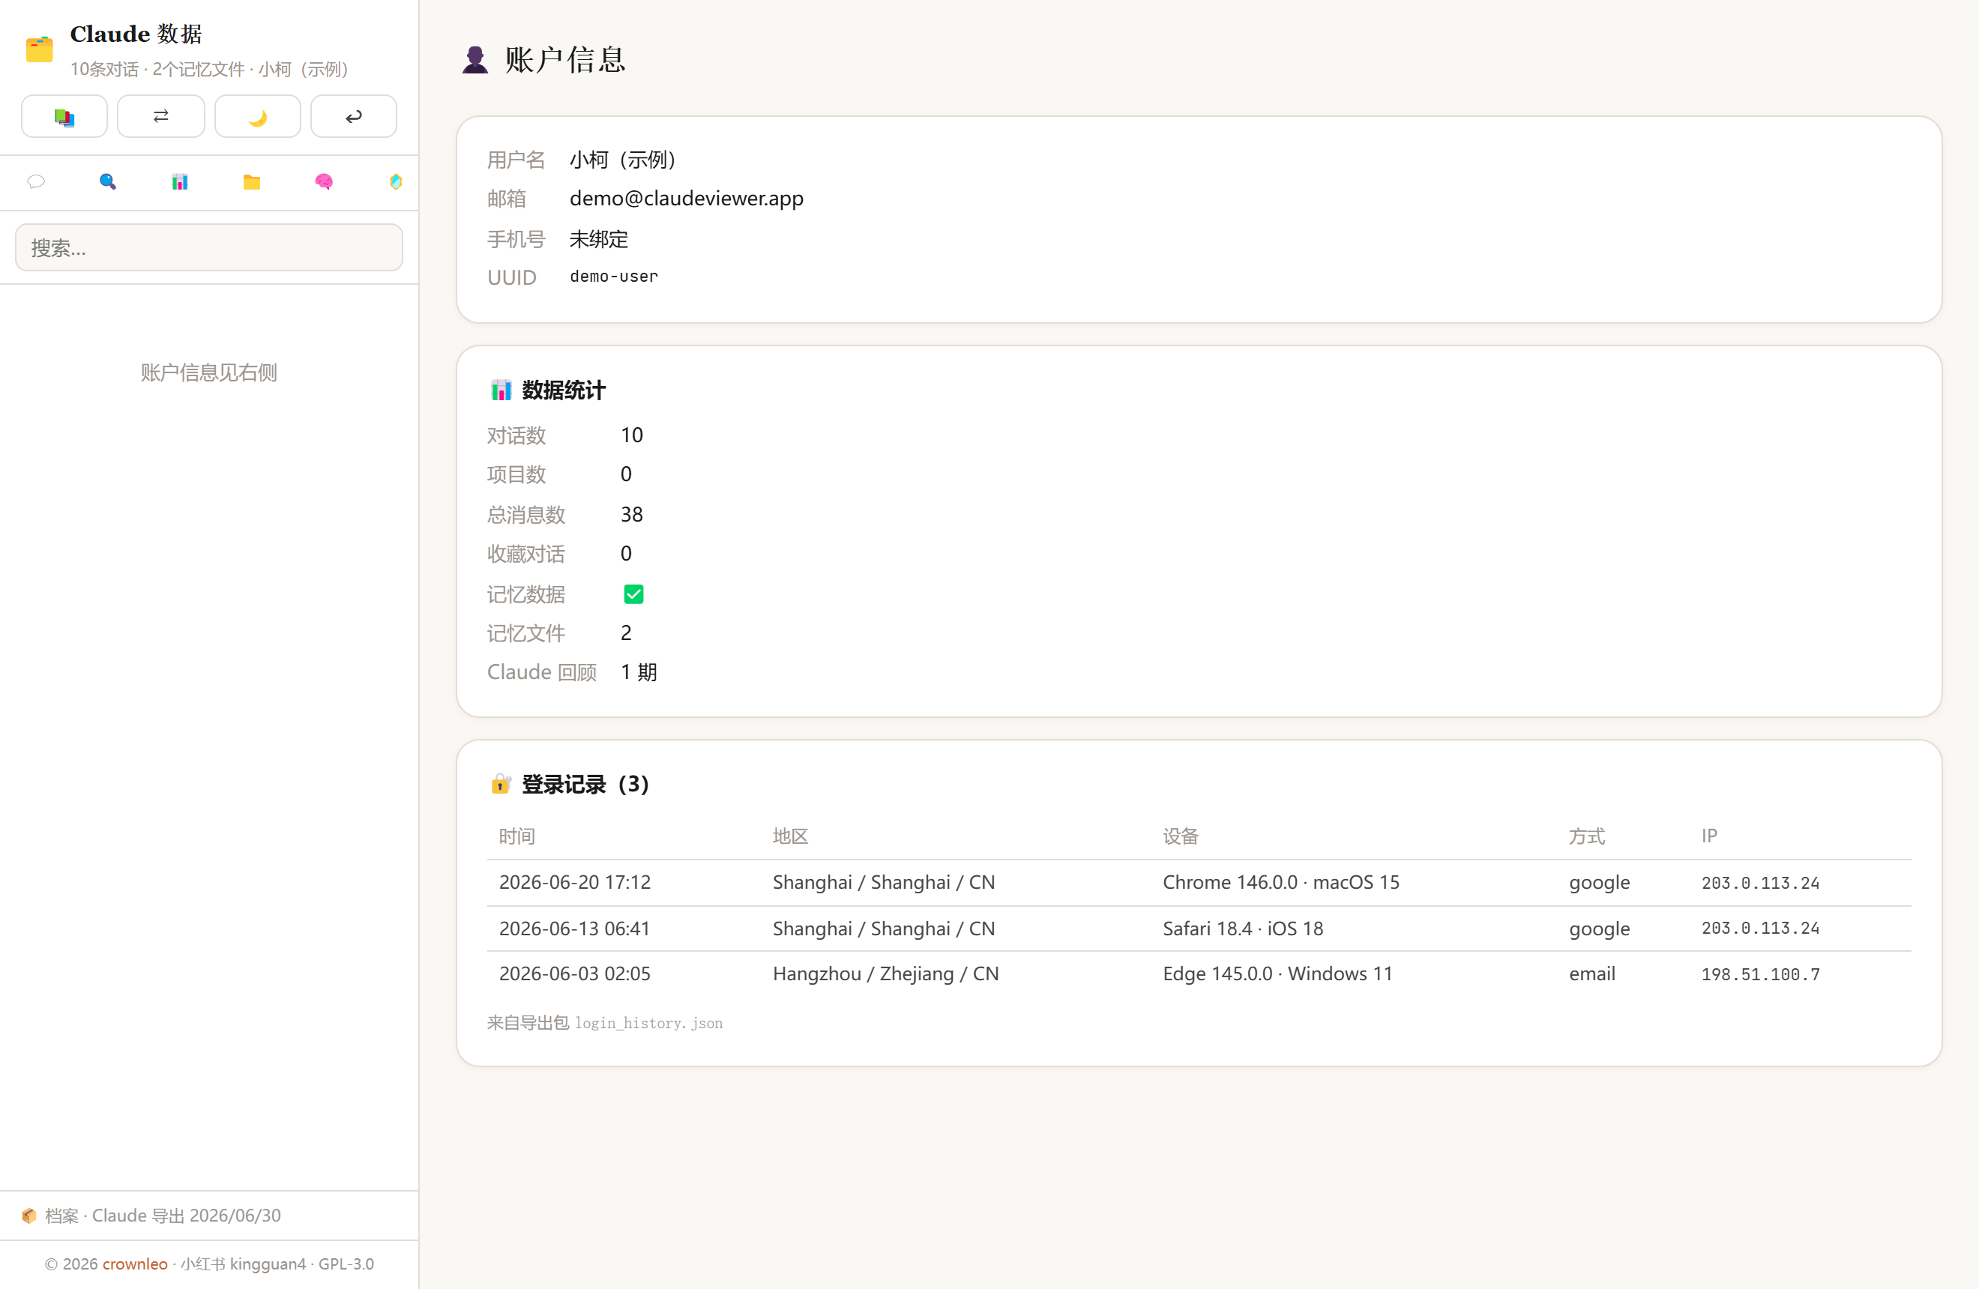
Task: Click Hangzhou / Zhejiang / CN region cell
Action: (x=885, y=973)
